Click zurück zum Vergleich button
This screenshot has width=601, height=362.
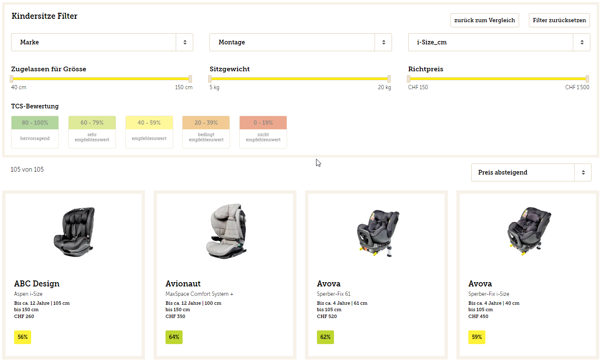click(x=485, y=20)
